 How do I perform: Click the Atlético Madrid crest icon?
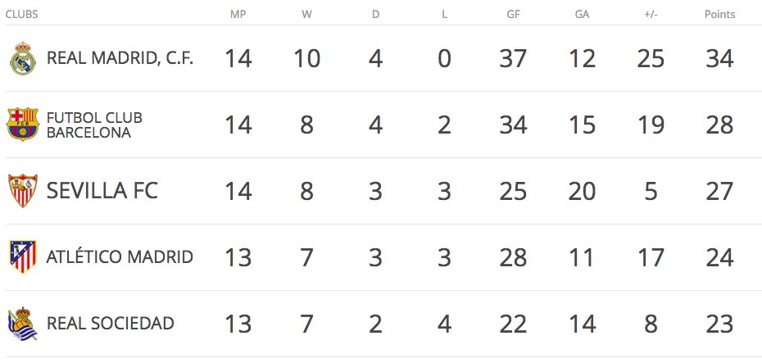tap(22, 257)
